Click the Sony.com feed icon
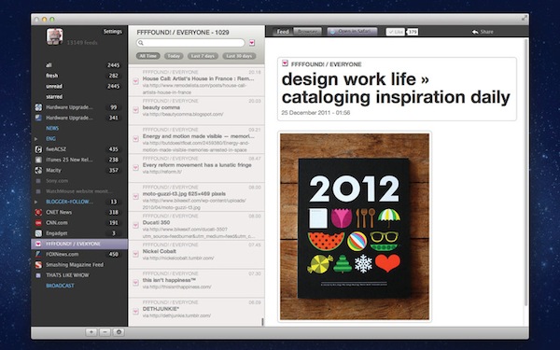The width and height of the screenshot is (560, 350). pos(38,181)
